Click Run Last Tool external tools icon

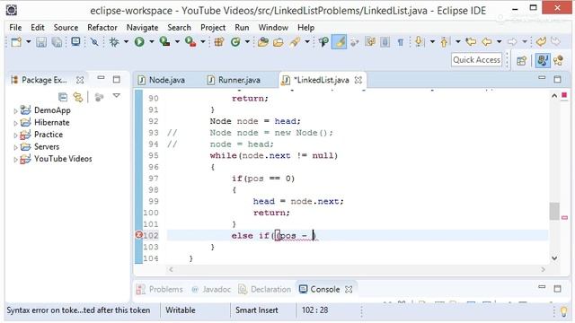(x=190, y=42)
